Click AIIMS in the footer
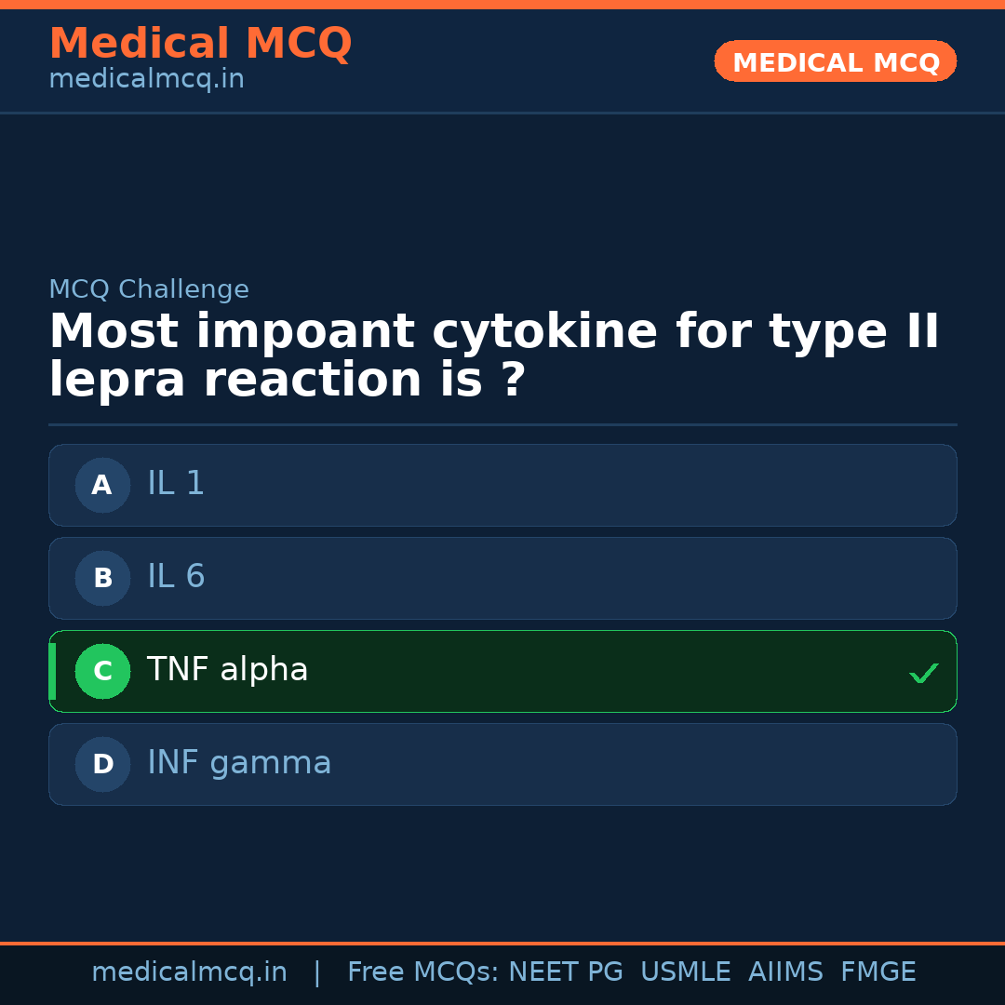 tap(785, 972)
